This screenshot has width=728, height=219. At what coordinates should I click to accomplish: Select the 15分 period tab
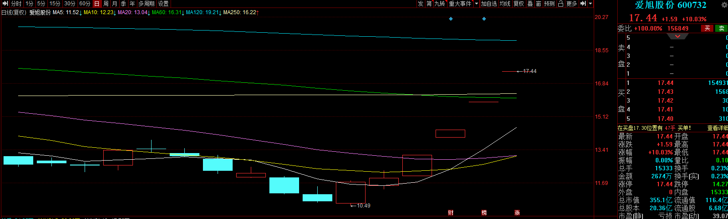click(55, 4)
